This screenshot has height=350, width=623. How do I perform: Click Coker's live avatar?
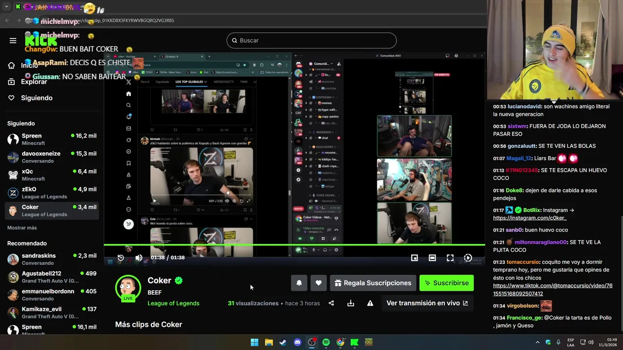point(128,288)
